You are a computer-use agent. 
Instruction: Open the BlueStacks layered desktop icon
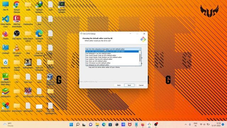point(6,92)
